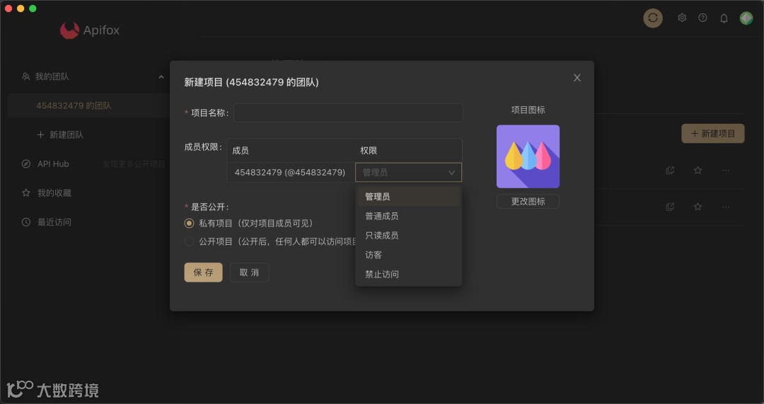Select 只读成员 in the permissions list
The height and width of the screenshot is (404, 764).
click(408, 236)
